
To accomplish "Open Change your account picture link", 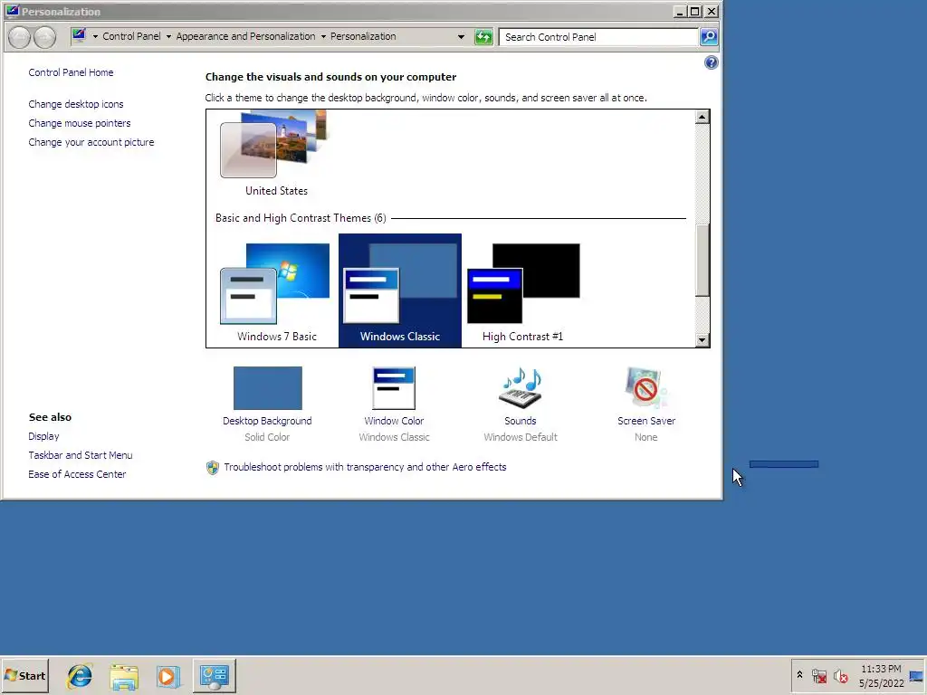I will [x=91, y=142].
